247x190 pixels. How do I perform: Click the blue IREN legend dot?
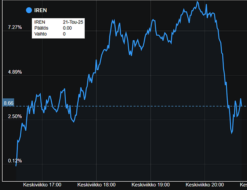tap(29, 10)
